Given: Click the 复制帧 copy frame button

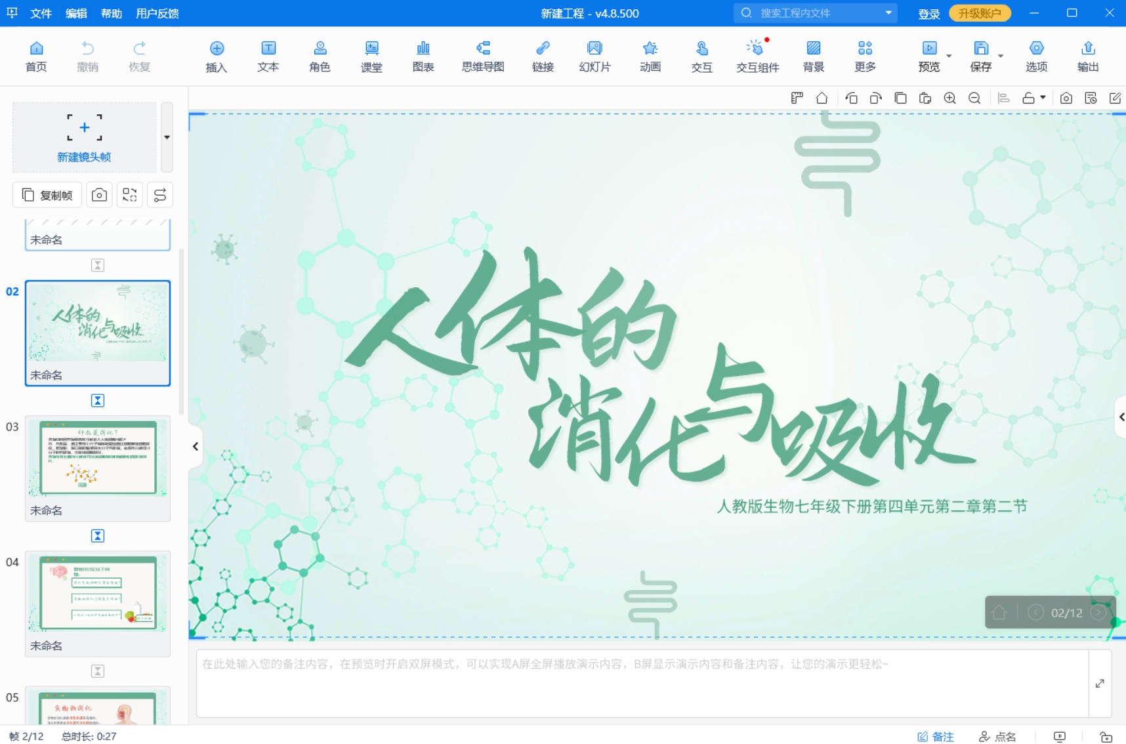Looking at the screenshot, I should [x=47, y=195].
